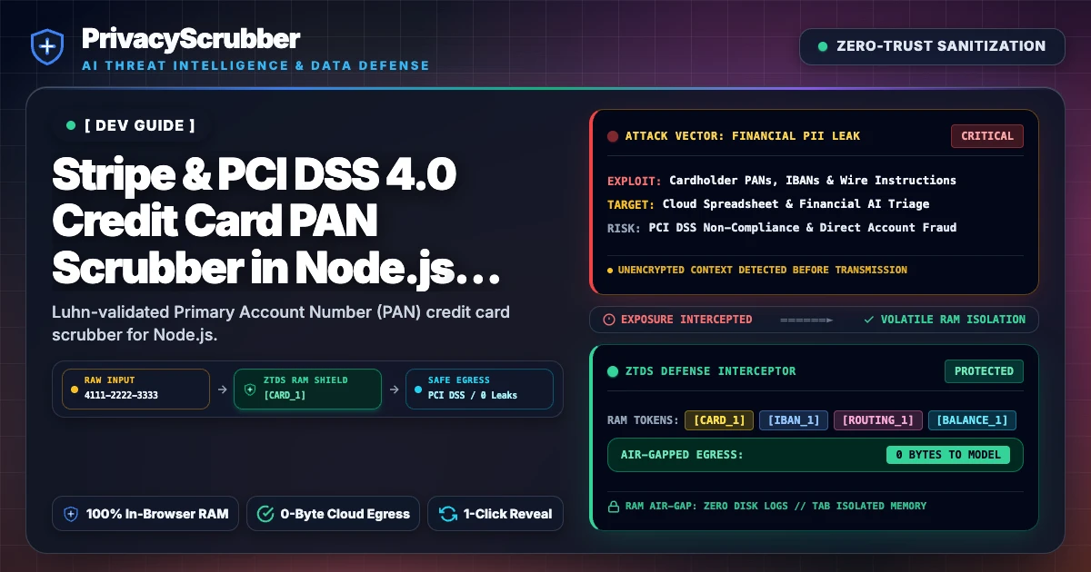Click the red dot beside ATTACK VECTOR
This screenshot has width=1091, height=572.
tap(613, 136)
